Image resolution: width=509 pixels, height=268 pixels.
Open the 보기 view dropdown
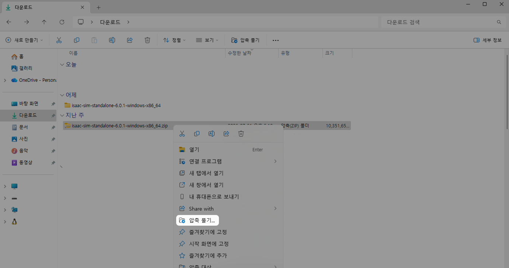[207, 40]
